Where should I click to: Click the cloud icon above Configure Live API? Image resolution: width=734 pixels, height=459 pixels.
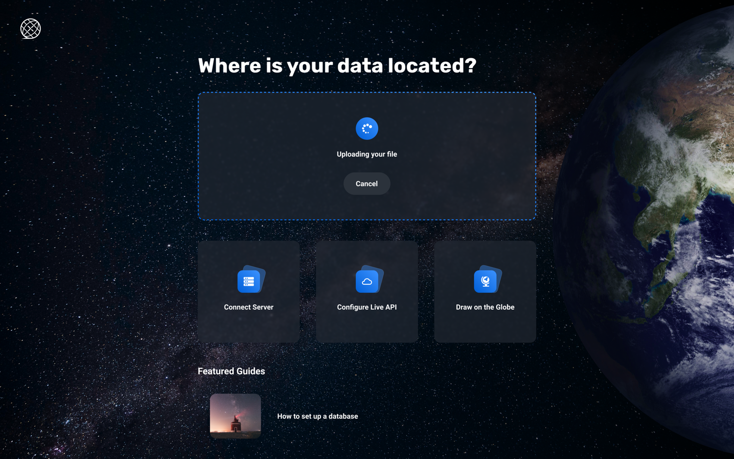pos(367,280)
